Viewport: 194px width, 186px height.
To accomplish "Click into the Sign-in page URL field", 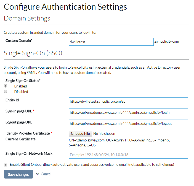I will pos(128,112).
